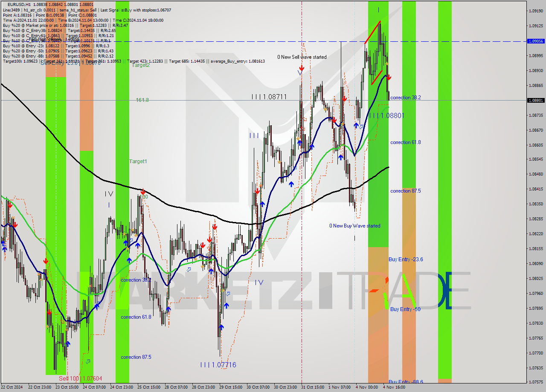Click the green 'Target1' label

(x=138, y=161)
